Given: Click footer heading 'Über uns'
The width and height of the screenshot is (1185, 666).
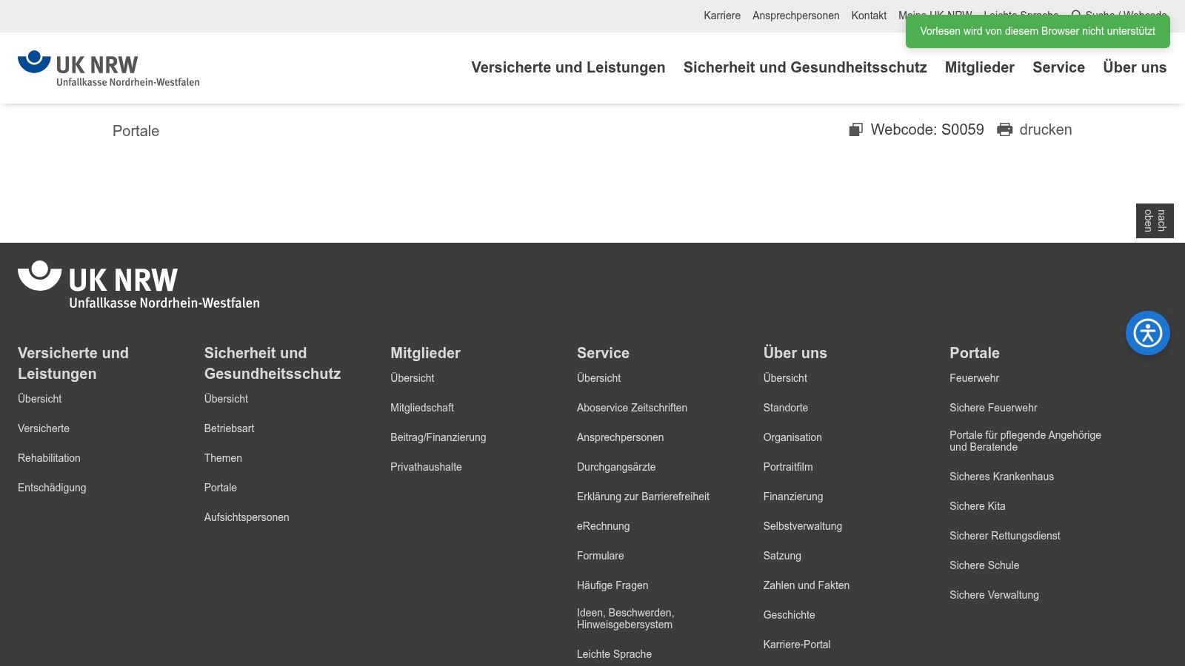Looking at the screenshot, I should coord(795,353).
